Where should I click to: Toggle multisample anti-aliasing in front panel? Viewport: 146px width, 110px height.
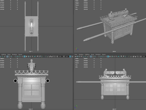tap(42, 57)
